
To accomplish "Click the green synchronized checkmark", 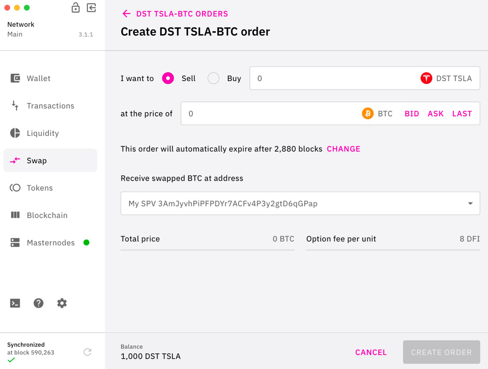I will coord(11,360).
